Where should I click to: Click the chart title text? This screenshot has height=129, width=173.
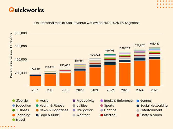coord(86,23)
